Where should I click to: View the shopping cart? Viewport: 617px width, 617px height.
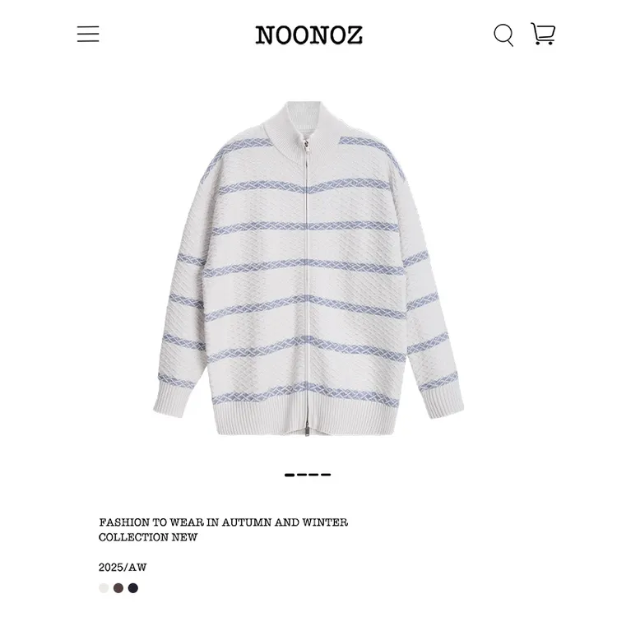point(543,34)
